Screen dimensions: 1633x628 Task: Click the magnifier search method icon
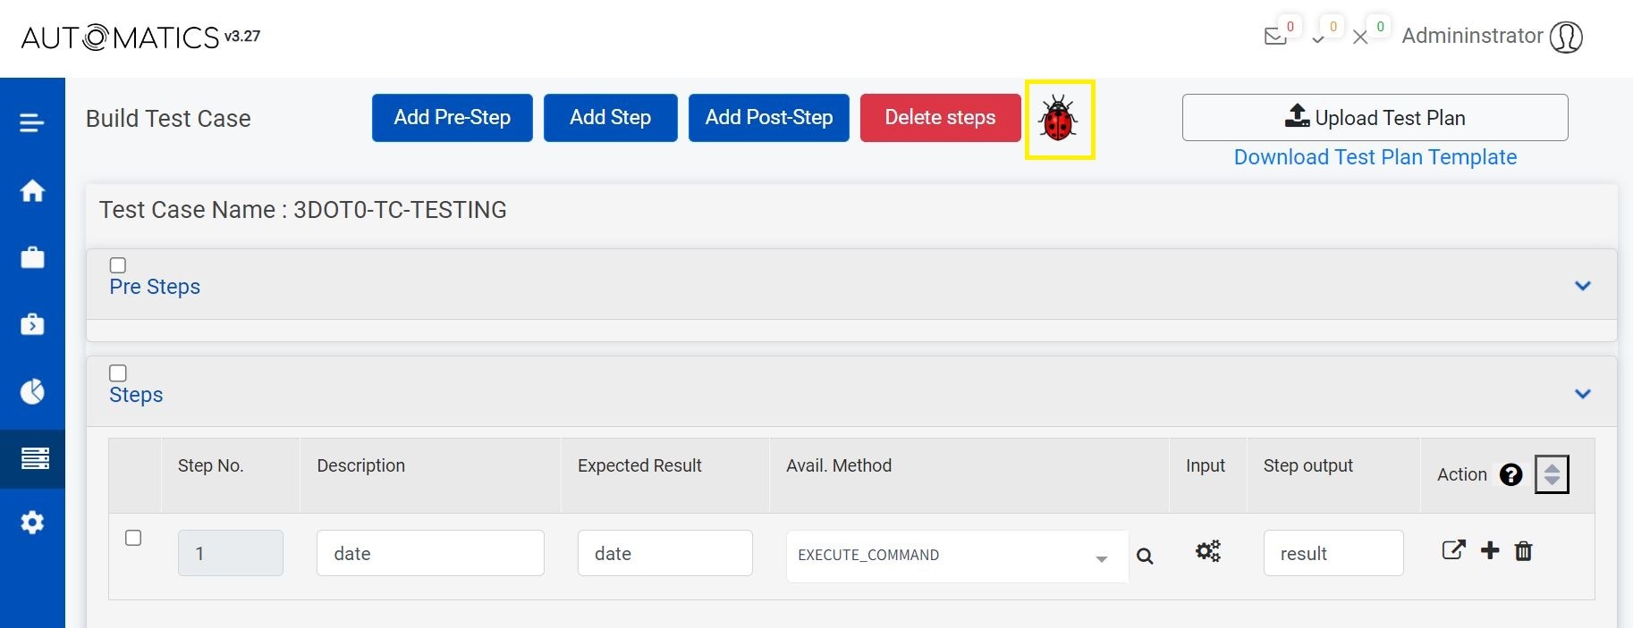pos(1145,557)
